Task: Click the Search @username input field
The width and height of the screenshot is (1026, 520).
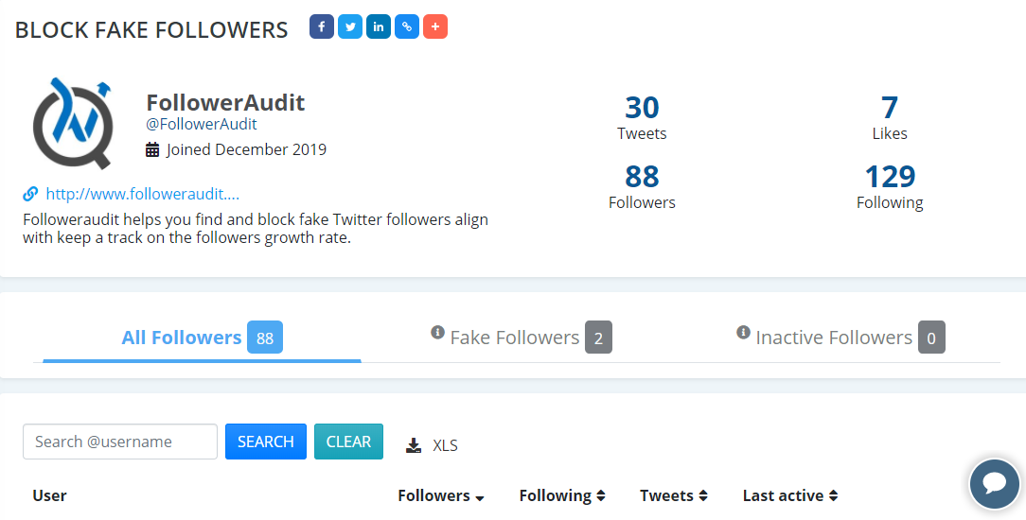Action: [120, 442]
